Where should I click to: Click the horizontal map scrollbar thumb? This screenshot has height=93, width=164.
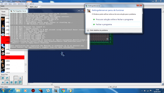52,84
